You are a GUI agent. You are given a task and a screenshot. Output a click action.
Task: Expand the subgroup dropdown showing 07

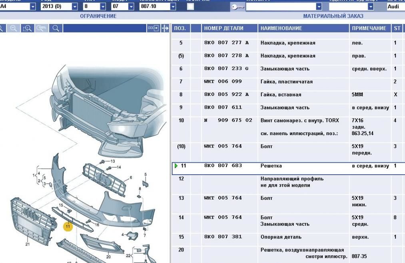click(131, 6)
